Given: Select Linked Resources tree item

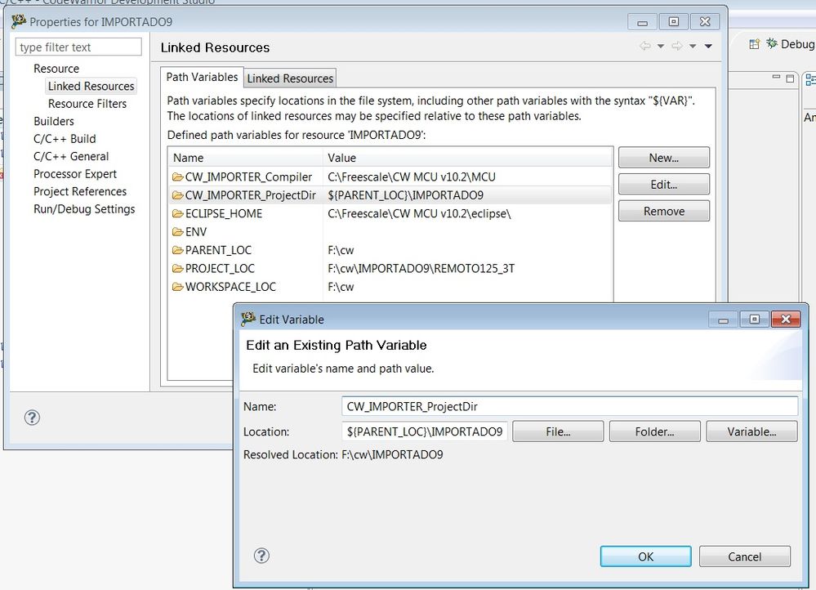Looking at the screenshot, I should tap(91, 86).
